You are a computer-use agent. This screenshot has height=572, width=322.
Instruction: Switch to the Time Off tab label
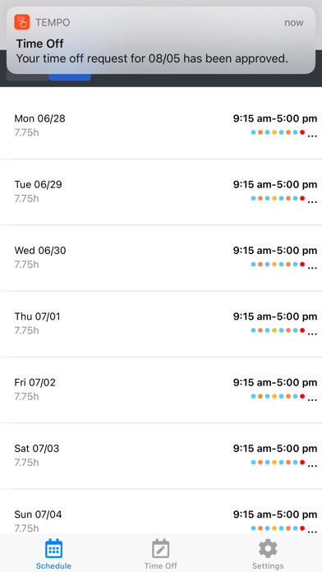pos(160,565)
